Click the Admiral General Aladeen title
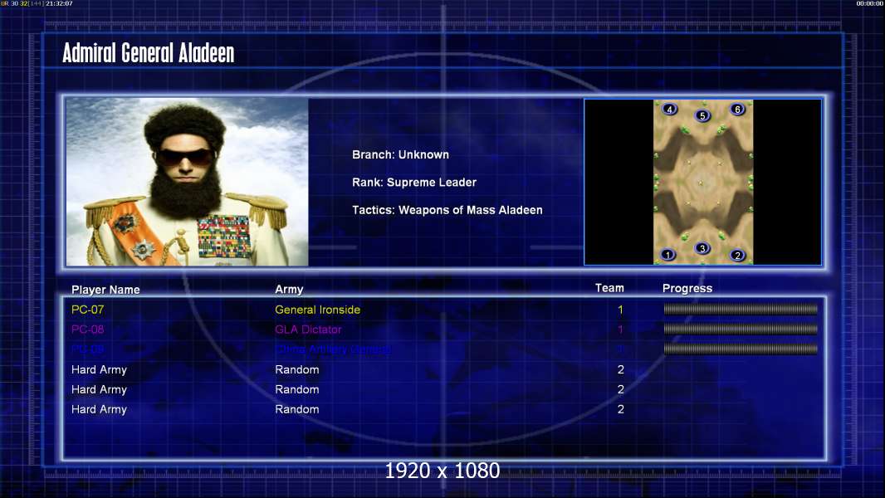 pos(149,53)
